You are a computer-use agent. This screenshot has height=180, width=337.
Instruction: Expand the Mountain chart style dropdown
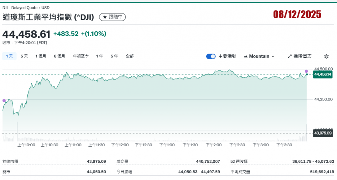click(x=273, y=56)
